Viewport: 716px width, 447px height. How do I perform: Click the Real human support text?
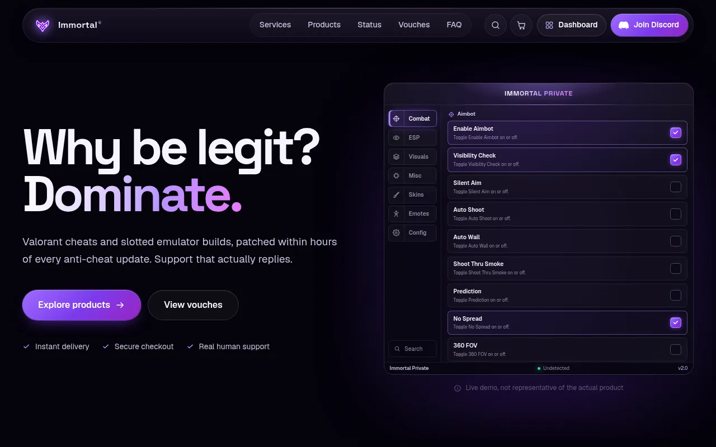[x=234, y=346]
